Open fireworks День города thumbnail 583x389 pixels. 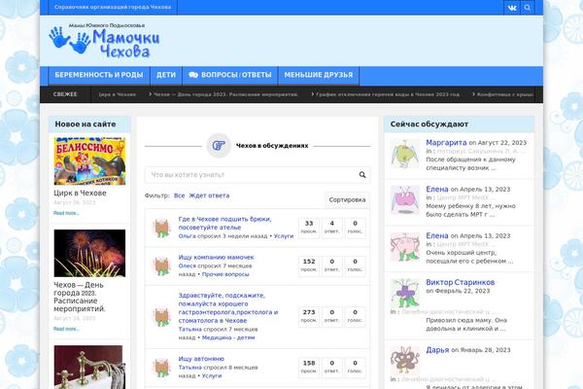pyautogui.click(x=89, y=253)
